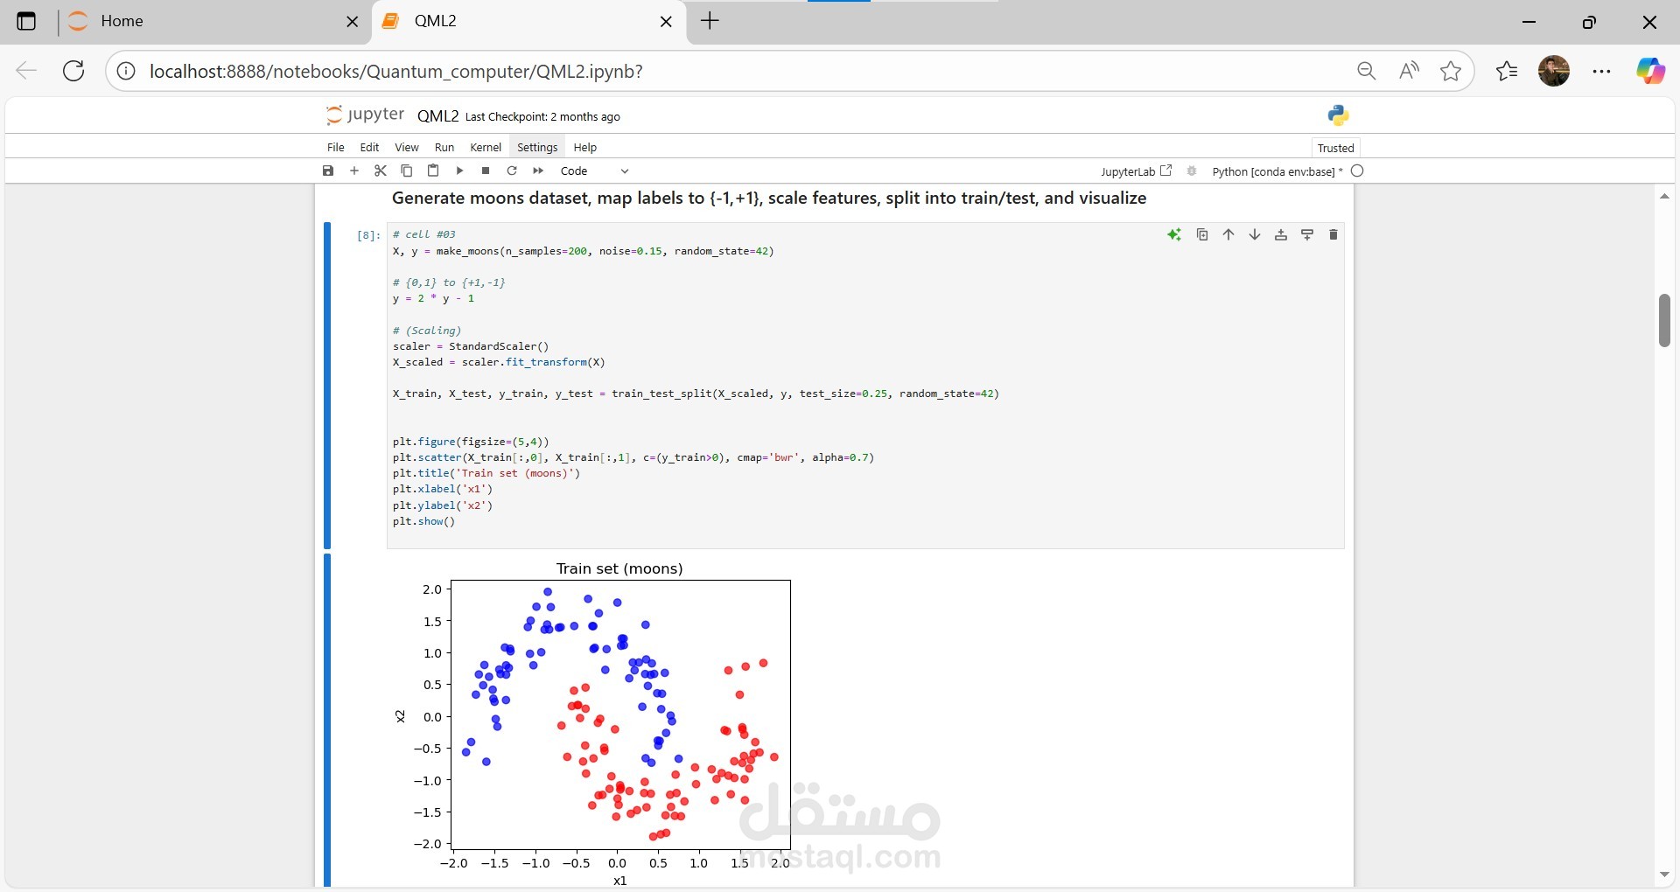
Task: Click the Trusted notebook status button
Action: tap(1336, 147)
